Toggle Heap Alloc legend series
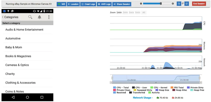211x102 pixels. click(x=180, y=90)
